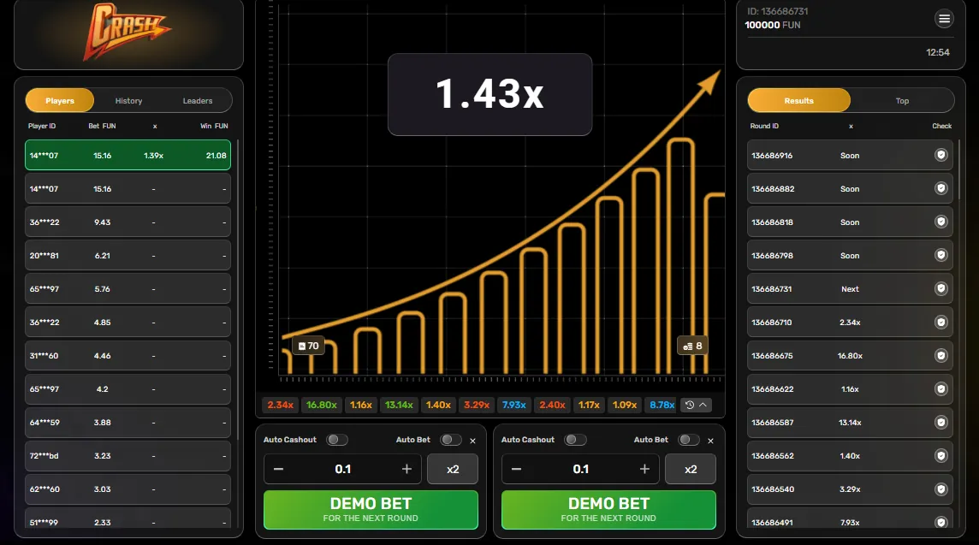Turn on Auto Bet in left panel
This screenshot has width=979, height=545.
point(450,440)
